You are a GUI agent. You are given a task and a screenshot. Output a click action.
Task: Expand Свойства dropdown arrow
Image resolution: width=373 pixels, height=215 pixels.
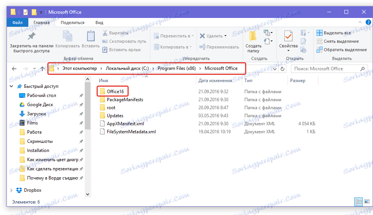tap(288, 51)
